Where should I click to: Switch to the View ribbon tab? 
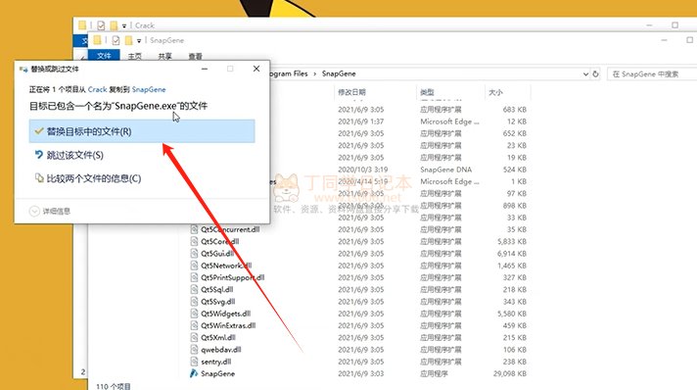click(195, 56)
